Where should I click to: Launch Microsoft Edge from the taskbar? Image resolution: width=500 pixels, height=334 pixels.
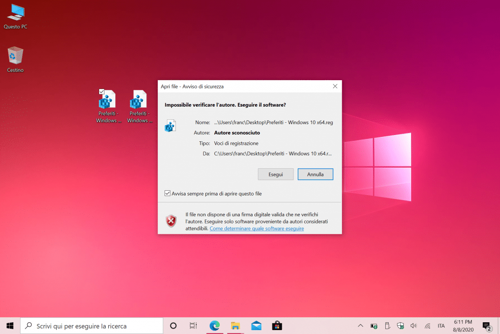[x=214, y=326]
